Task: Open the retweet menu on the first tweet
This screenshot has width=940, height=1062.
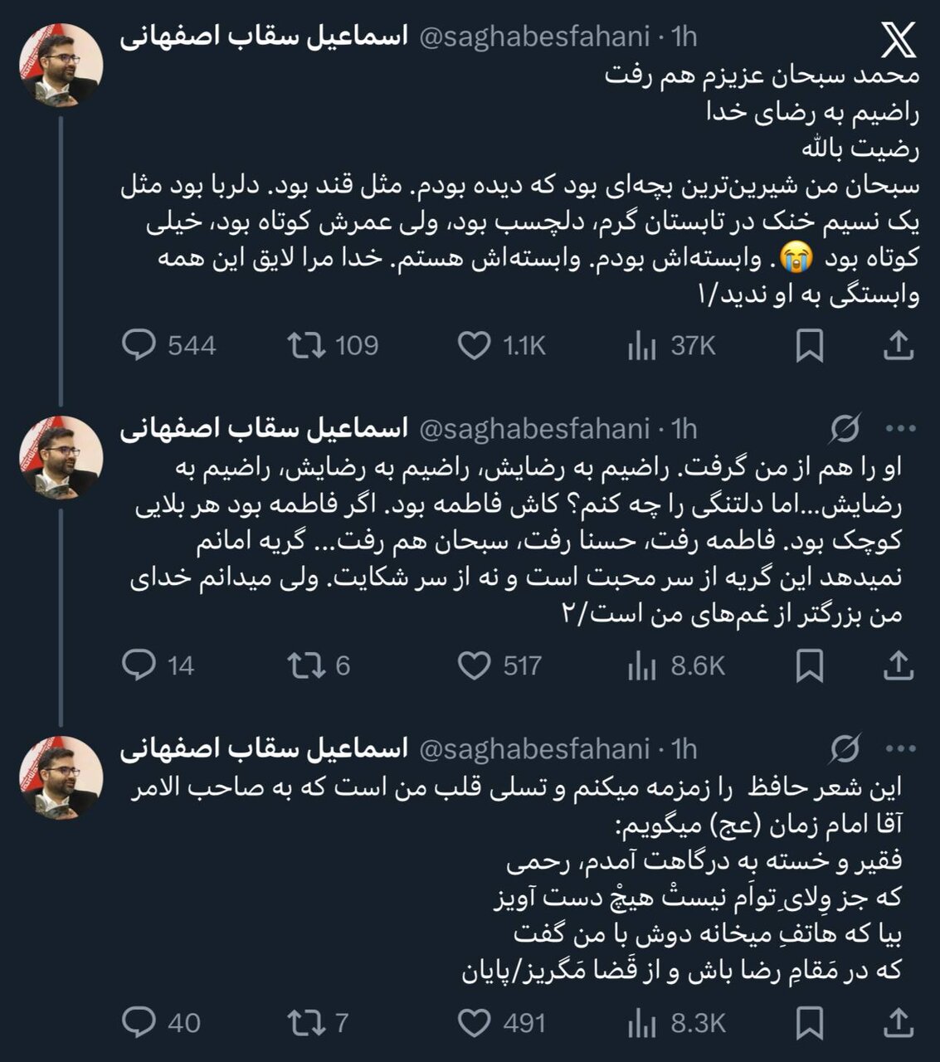Action: click(307, 348)
